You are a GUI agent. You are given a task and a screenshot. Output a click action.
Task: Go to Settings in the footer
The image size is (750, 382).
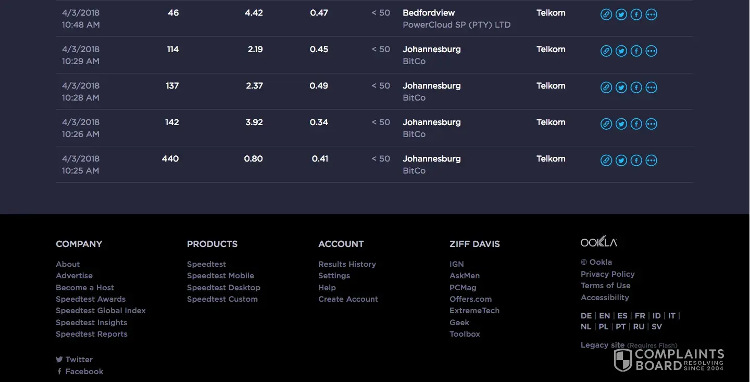point(334,276)
